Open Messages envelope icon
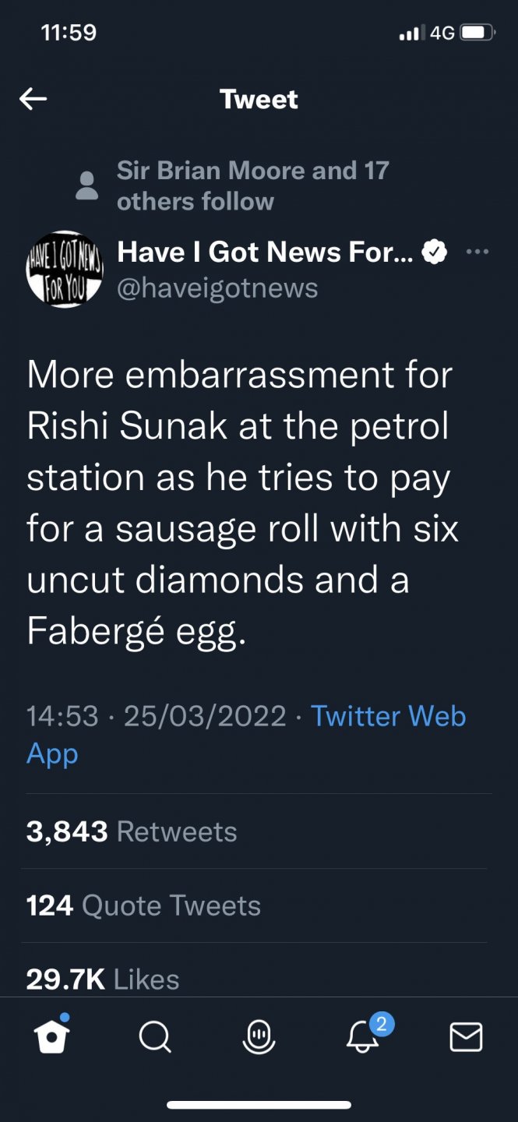 (x=466, y=1037)
